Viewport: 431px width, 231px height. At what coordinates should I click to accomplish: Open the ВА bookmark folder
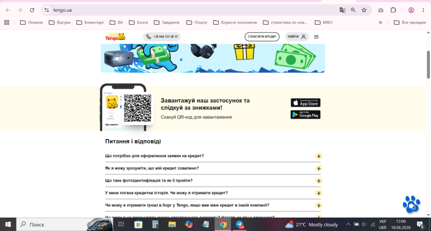click(x=116, y=22)
